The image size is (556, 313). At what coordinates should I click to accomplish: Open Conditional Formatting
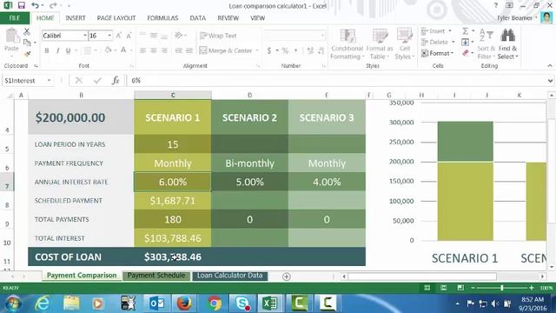[347, 44]
